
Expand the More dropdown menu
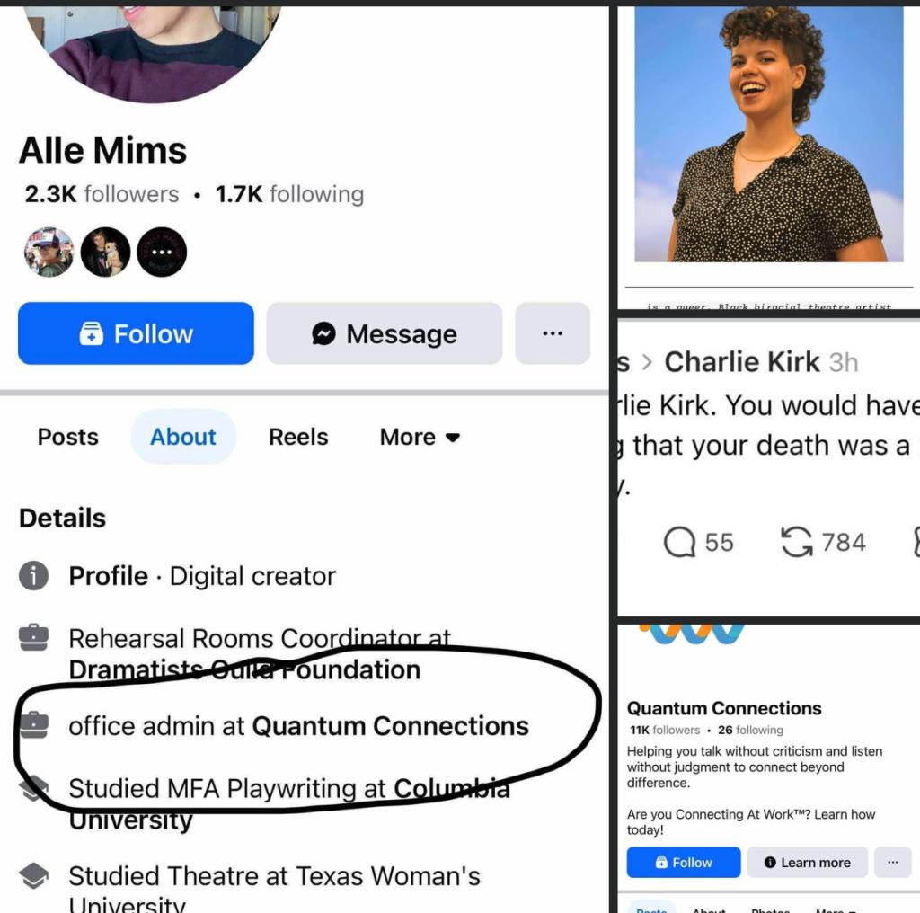point(420,437)
